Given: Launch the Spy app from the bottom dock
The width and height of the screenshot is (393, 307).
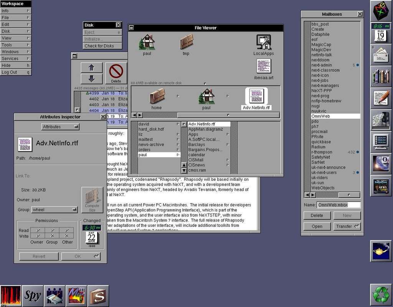Looking at the screenshot, I should 33,295.
